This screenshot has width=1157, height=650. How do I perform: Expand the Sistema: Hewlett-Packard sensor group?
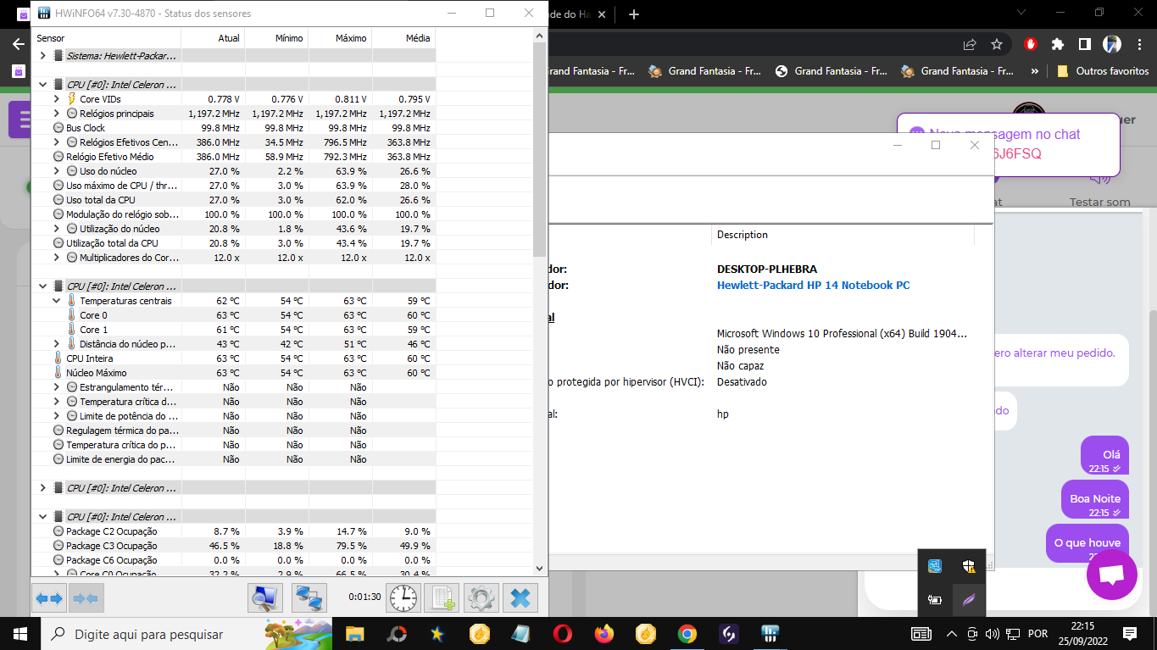[43, 56]
